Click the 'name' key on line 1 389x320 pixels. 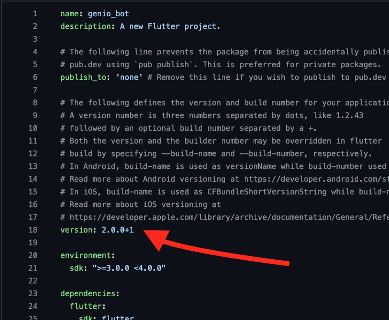tap(69, 14)
